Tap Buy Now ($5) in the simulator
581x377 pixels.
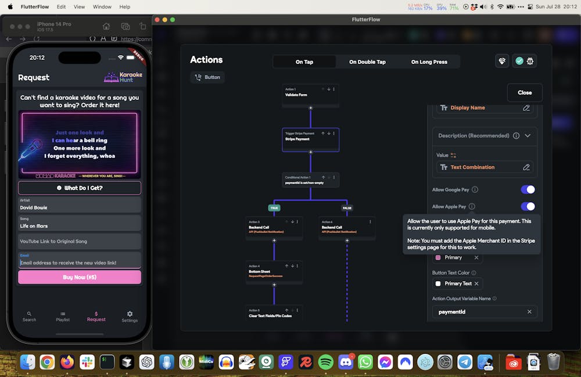79,277
